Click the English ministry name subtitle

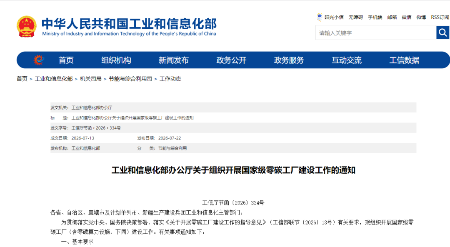pyautogui.click(x=129, y=34)
